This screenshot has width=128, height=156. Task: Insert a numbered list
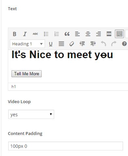click(56, 34)
